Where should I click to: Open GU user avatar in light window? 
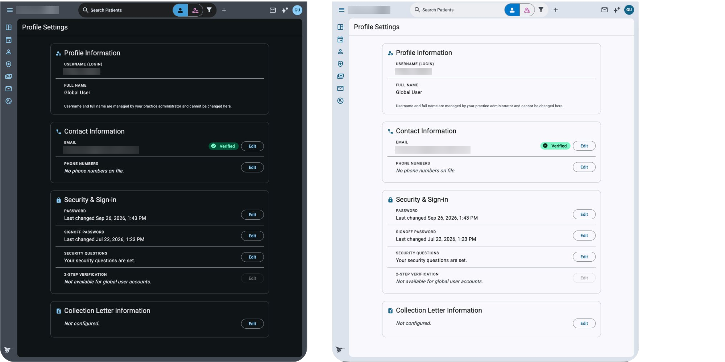click(629, 10)
